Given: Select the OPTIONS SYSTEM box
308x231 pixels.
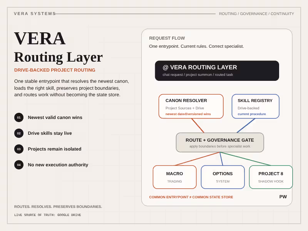Looking at the screenshot, I should tap(223, 177).
